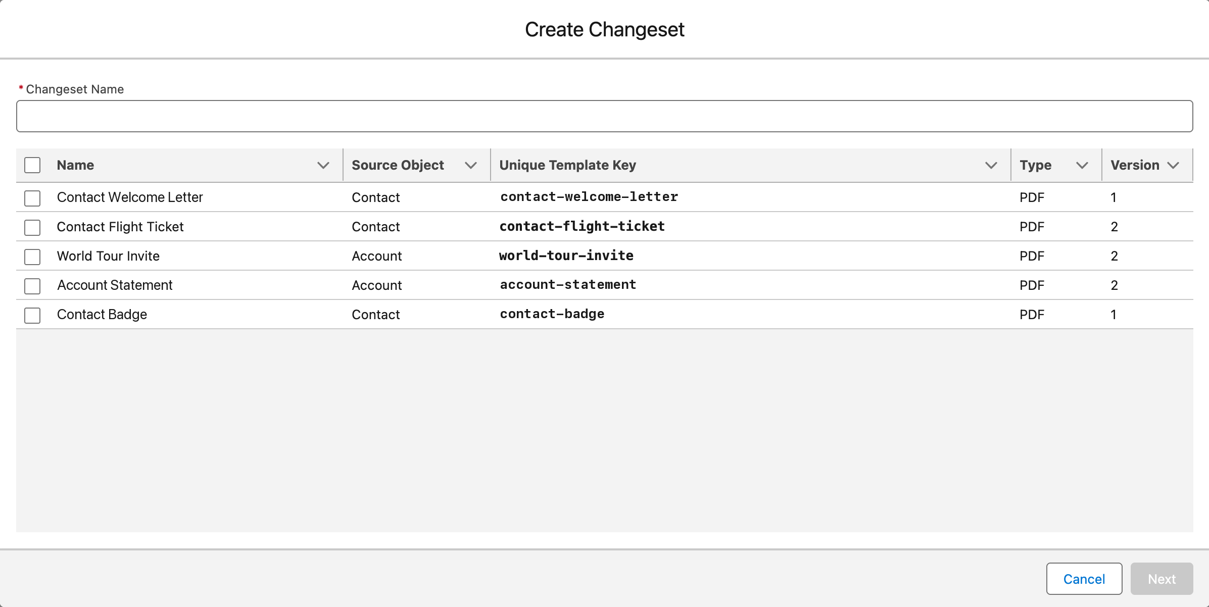This screenshot has width=1209, height=607.
Task: Click the PDF type cell for Account Statement
Action: click(x=1032, y=285)
